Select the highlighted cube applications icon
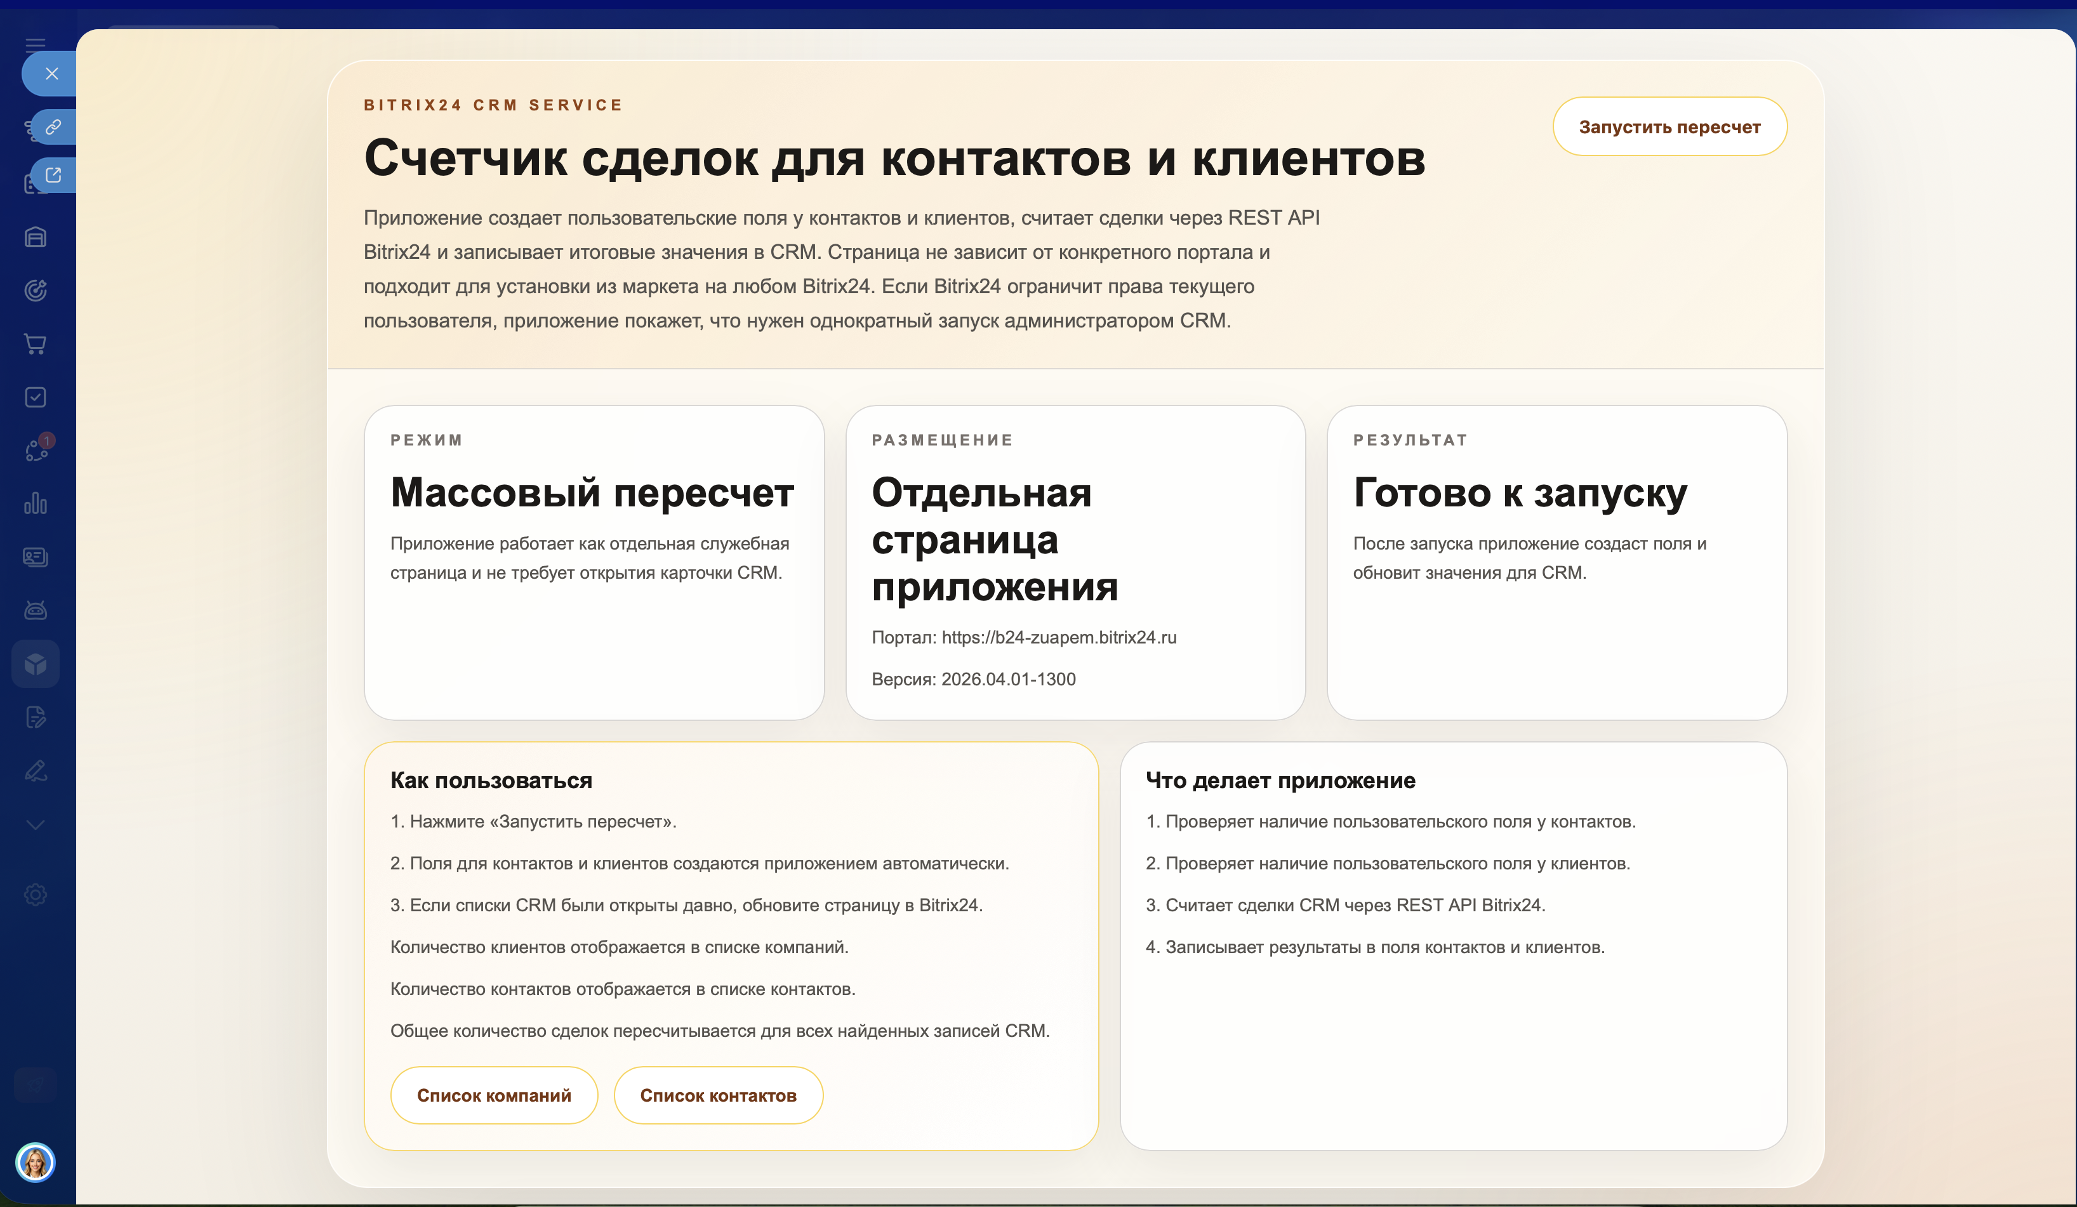2077x1207 pixels. [36, 664]
